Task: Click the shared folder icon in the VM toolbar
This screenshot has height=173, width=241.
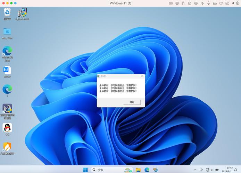Action: click(x=227, y=3)
